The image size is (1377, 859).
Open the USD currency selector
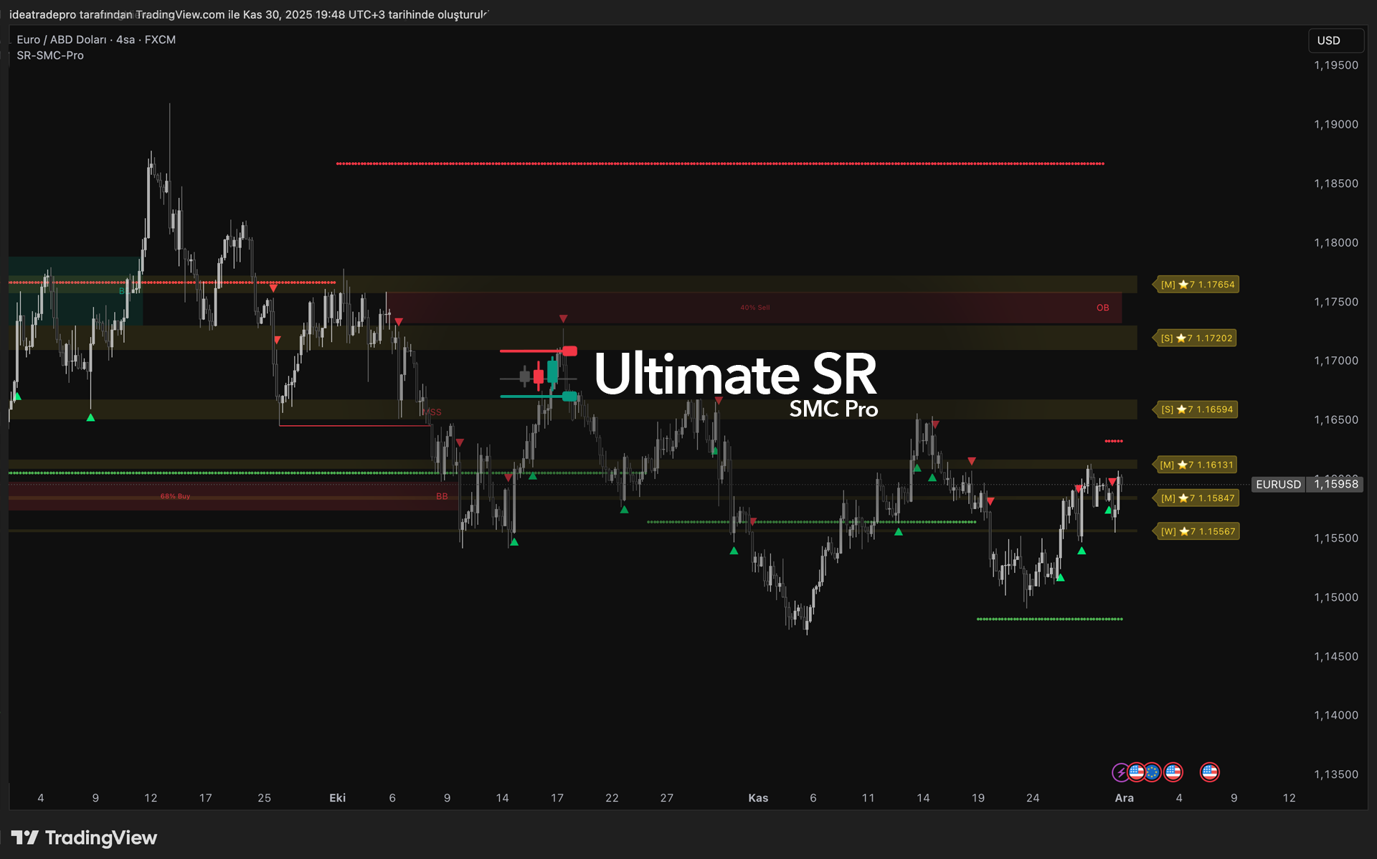1335,41
